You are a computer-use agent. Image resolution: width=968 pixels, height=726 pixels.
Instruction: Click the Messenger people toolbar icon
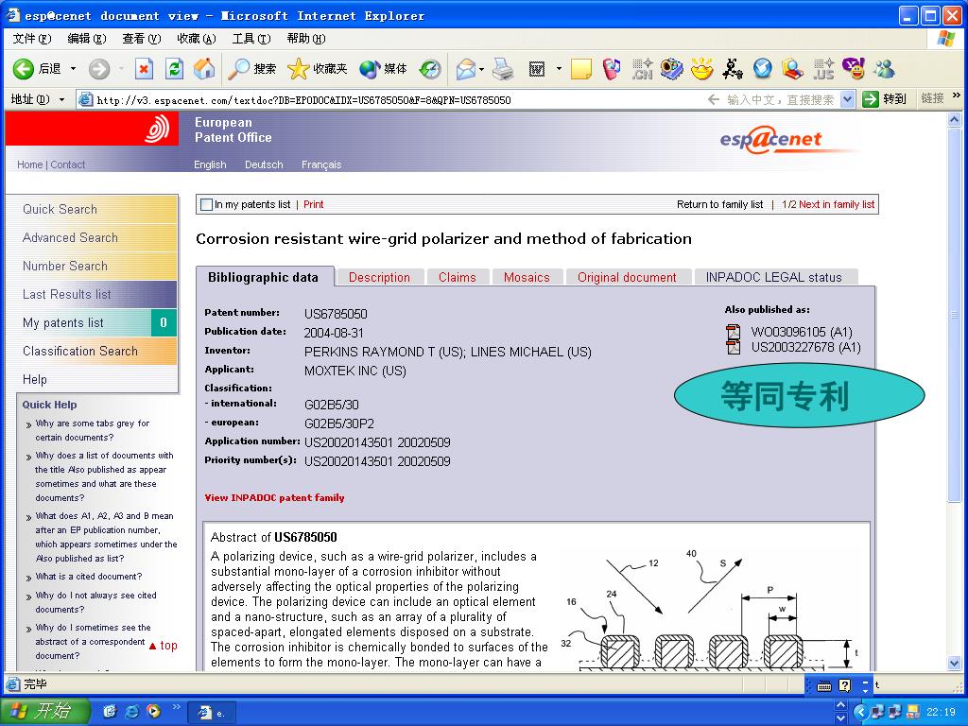tap(884, 69)
